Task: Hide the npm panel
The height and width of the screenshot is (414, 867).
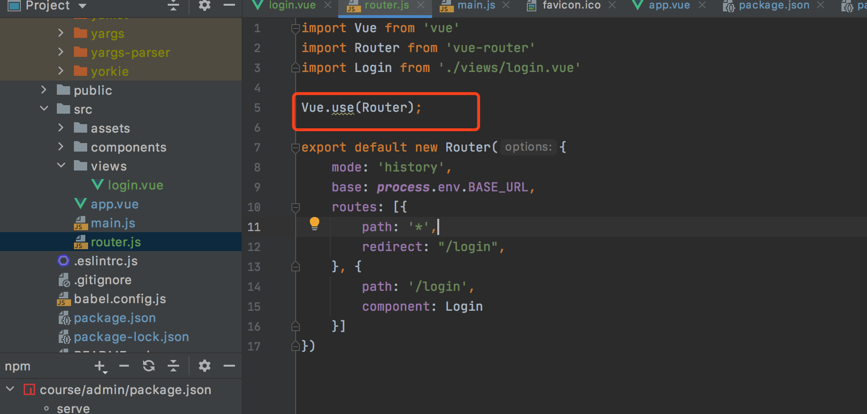Action: pyautogui.click(x=229, y=366)
